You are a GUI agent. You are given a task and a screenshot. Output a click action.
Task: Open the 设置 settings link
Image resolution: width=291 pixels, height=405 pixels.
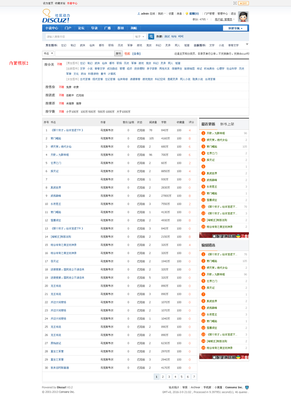point(171,14)
